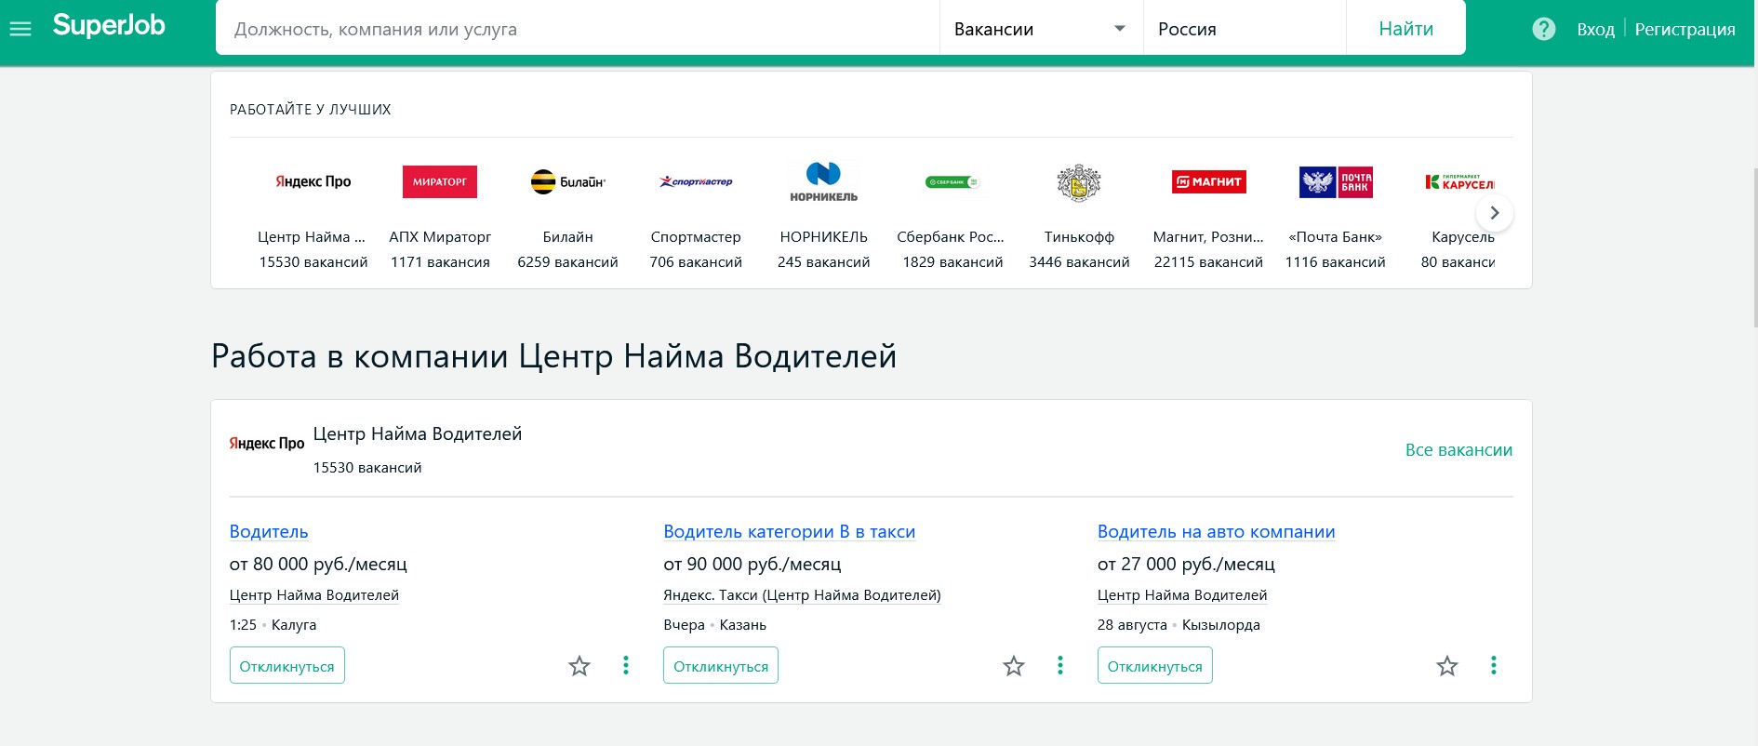Click Яндекс Про logo in company card
Image resolution: width=1758 pixels, height=746 pixels.
pos(267,443)
